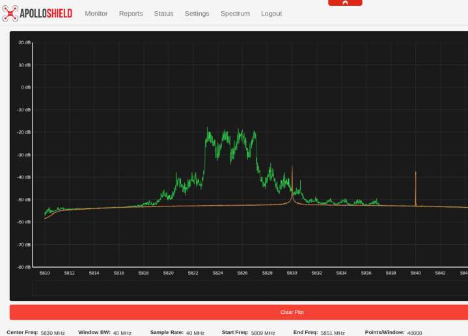Screen dimensions: 468x336
Task: Go to the Reports menu item
Action: [131, 14]
